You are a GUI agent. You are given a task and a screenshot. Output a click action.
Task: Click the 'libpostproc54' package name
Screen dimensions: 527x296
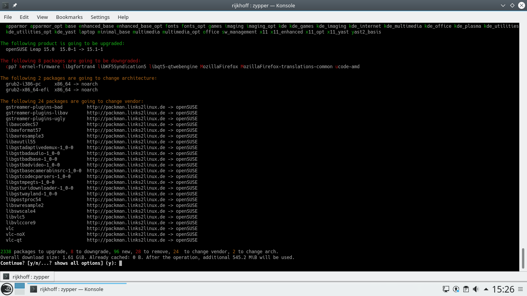click(23, 200)
